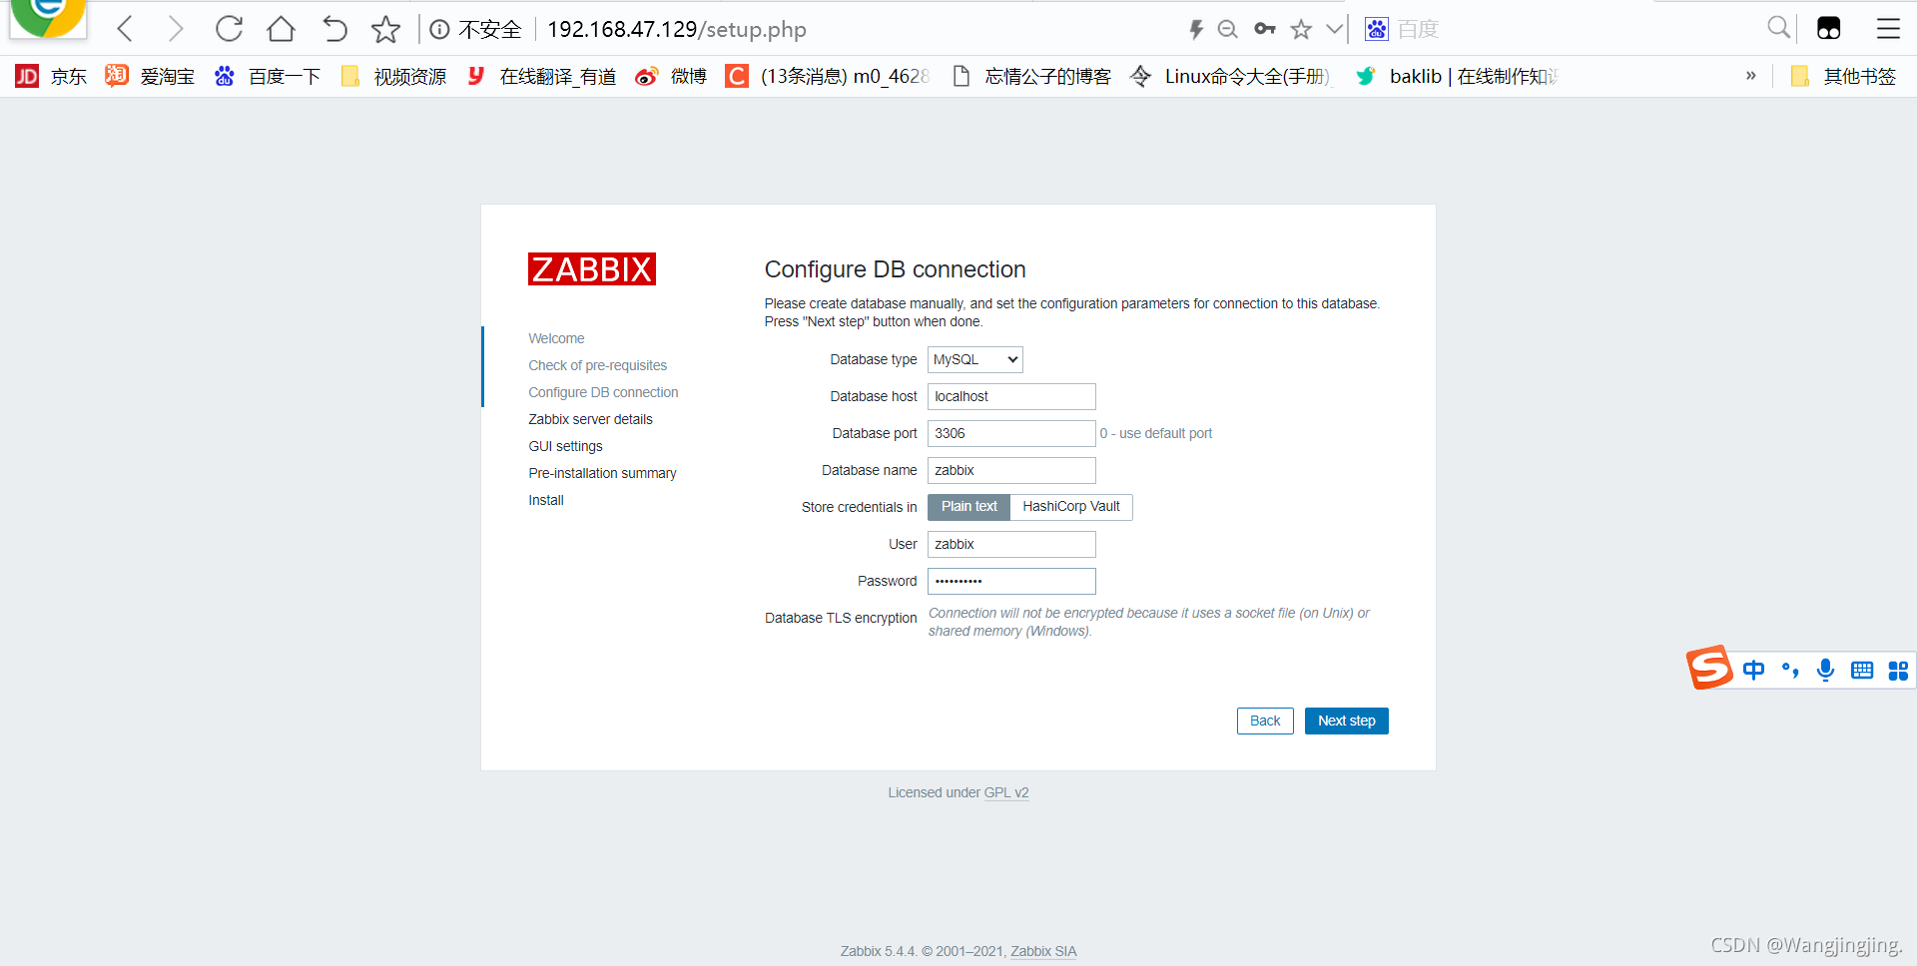The width and height of the screenshot is (1917, 966).
Task: Open the JD 京东 bookmark
Action: (x=51, y=76)
